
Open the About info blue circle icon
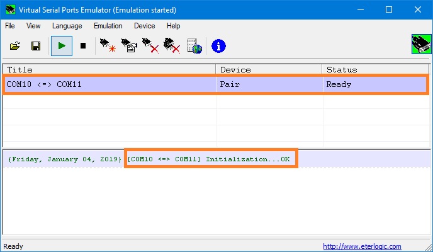[218, 46]
